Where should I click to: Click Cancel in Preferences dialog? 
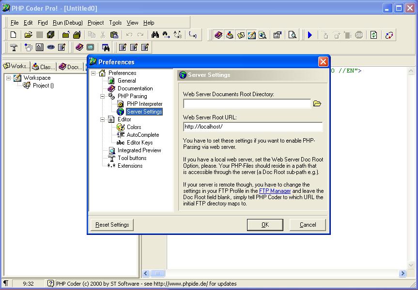(308, 225)
